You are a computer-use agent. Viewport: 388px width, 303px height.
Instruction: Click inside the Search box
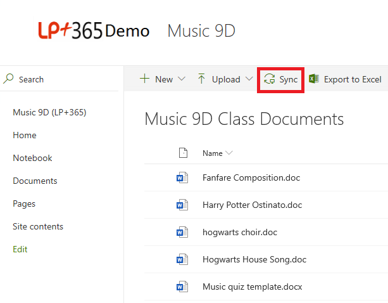(x=59, y=79)
